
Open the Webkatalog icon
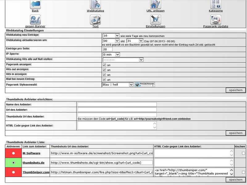95,4
